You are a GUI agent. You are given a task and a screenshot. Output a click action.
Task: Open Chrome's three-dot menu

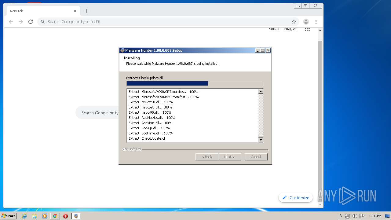(316, 22)
